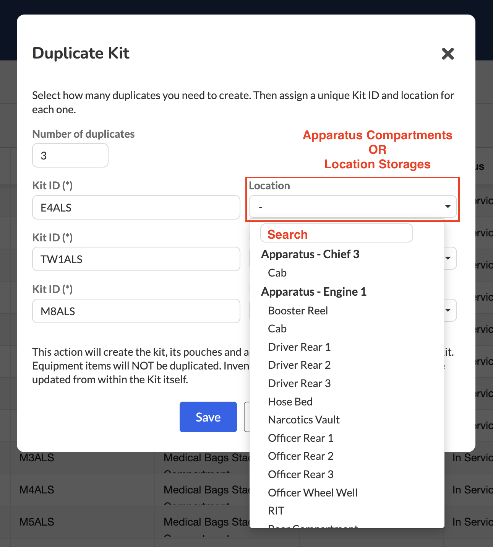The width and height of the screenshot is (493, 547).
Task: Pick Officer Wheel Well location
Action: click(313, 493)
